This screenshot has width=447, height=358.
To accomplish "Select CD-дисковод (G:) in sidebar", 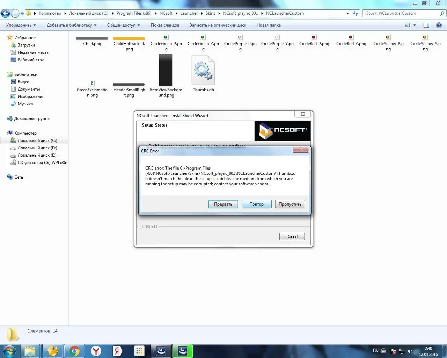I will pyautogui.click(x=43, y=163).
